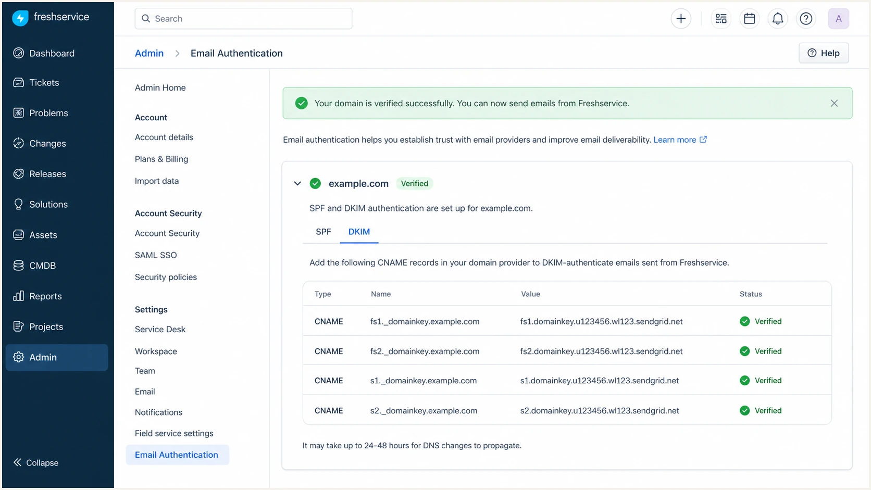871x490 pixels.
Task: Click Verified status icon in fs1 row
Action: (745, 321)
